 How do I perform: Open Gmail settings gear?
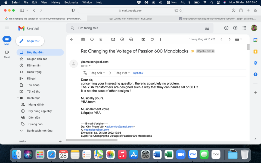click(x=235, y=28)
